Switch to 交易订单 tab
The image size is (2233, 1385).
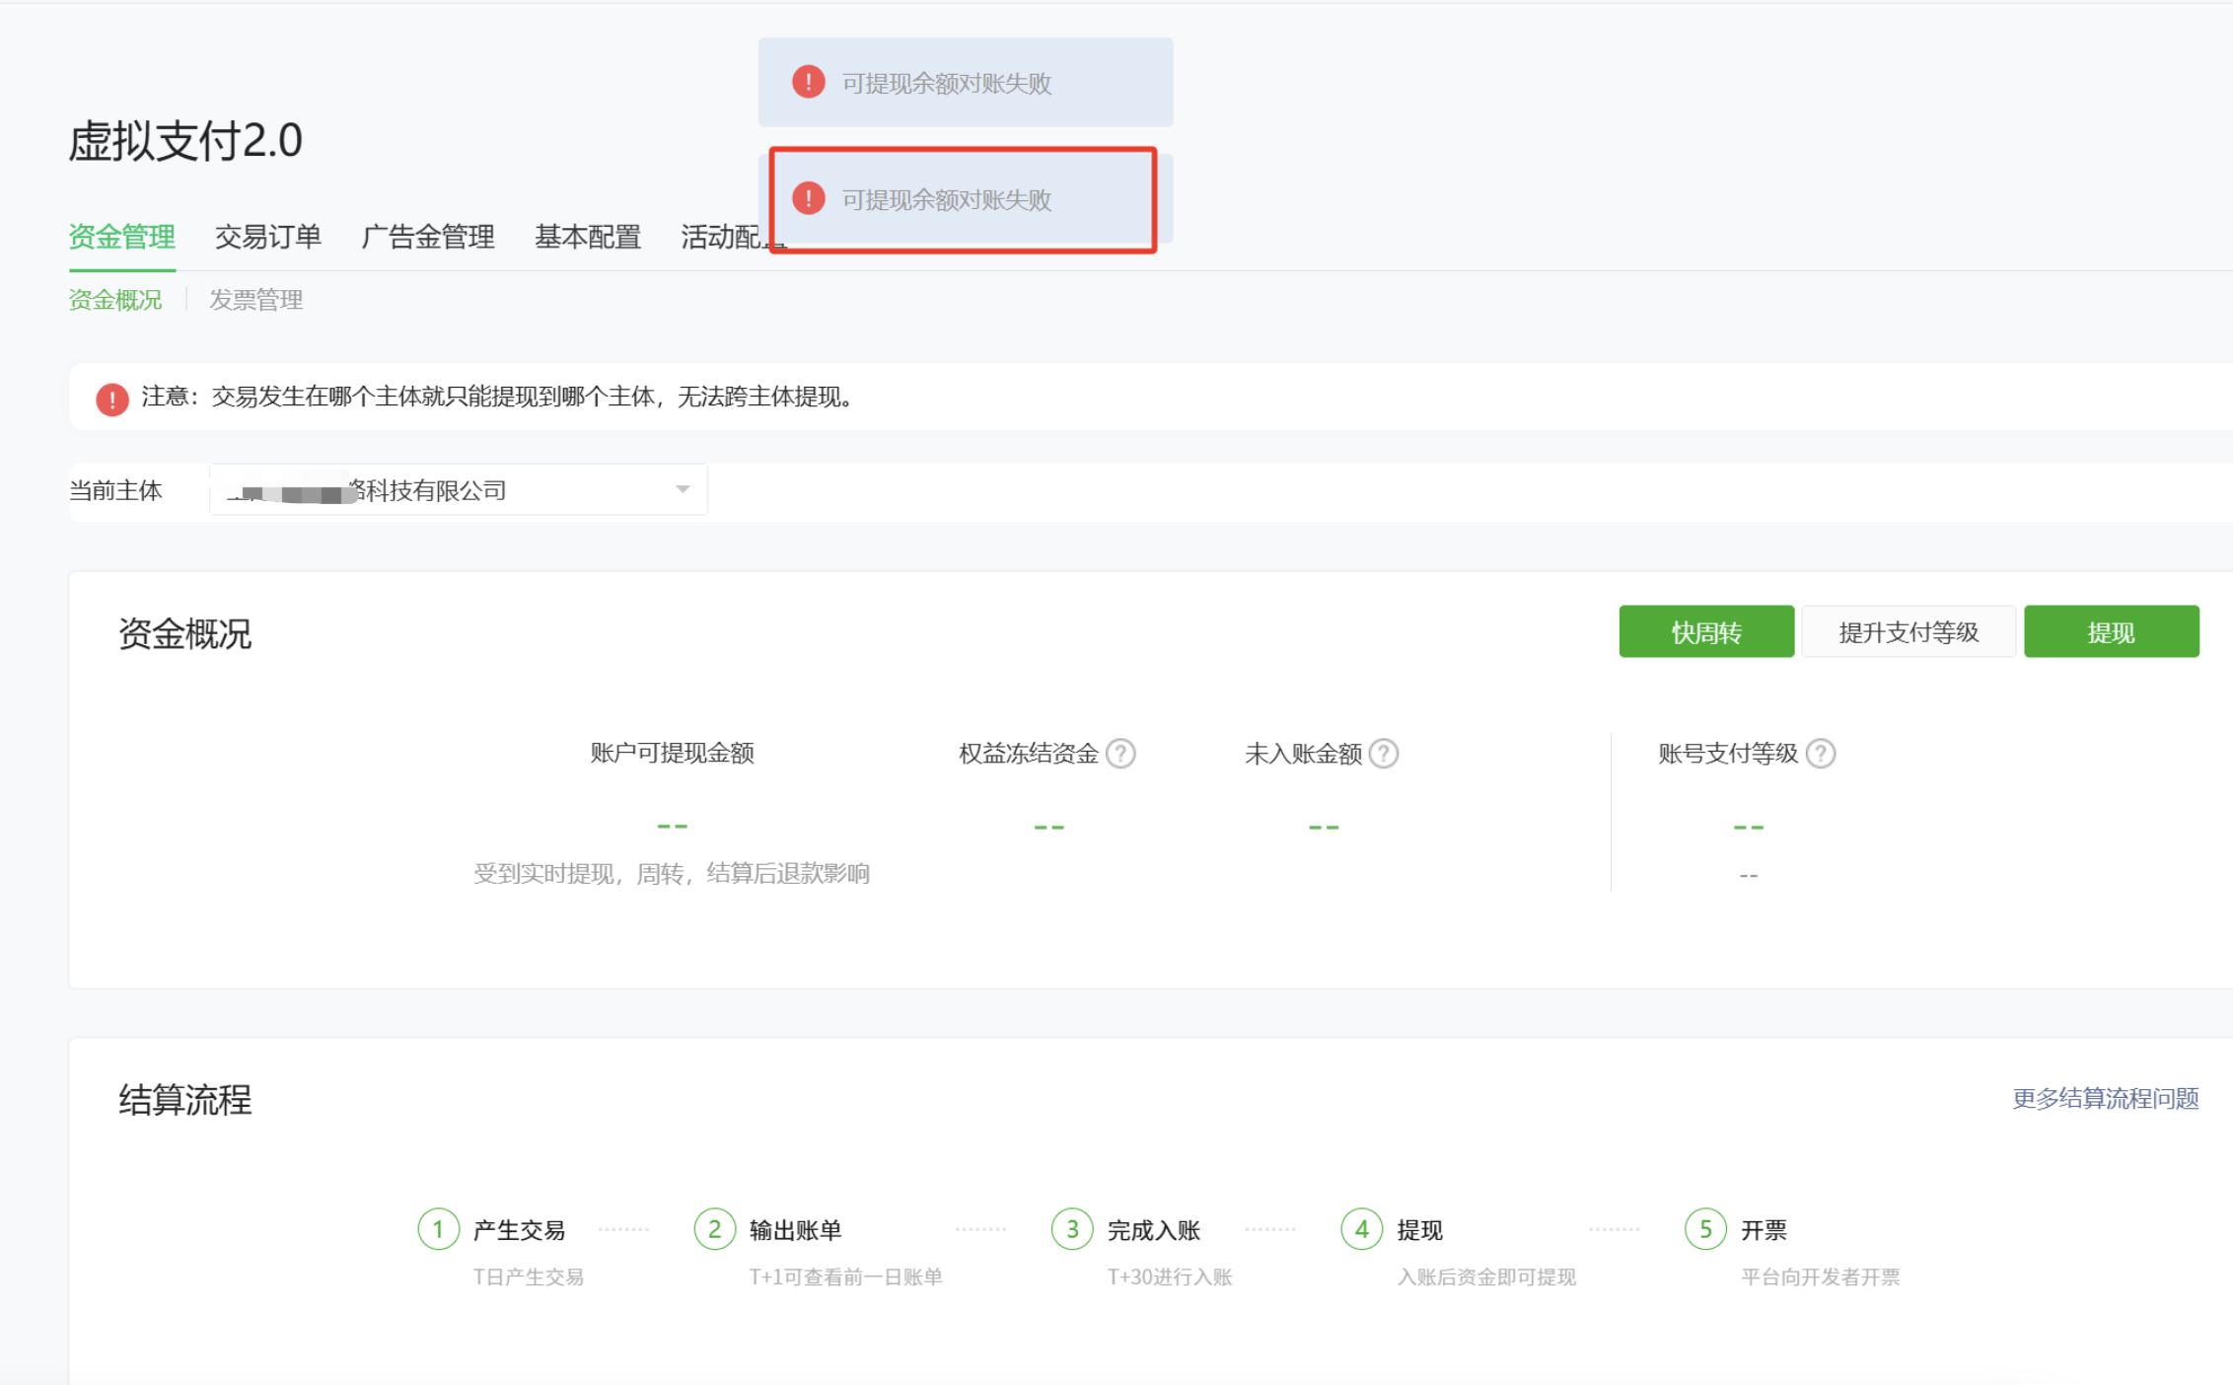coord(268,237)
